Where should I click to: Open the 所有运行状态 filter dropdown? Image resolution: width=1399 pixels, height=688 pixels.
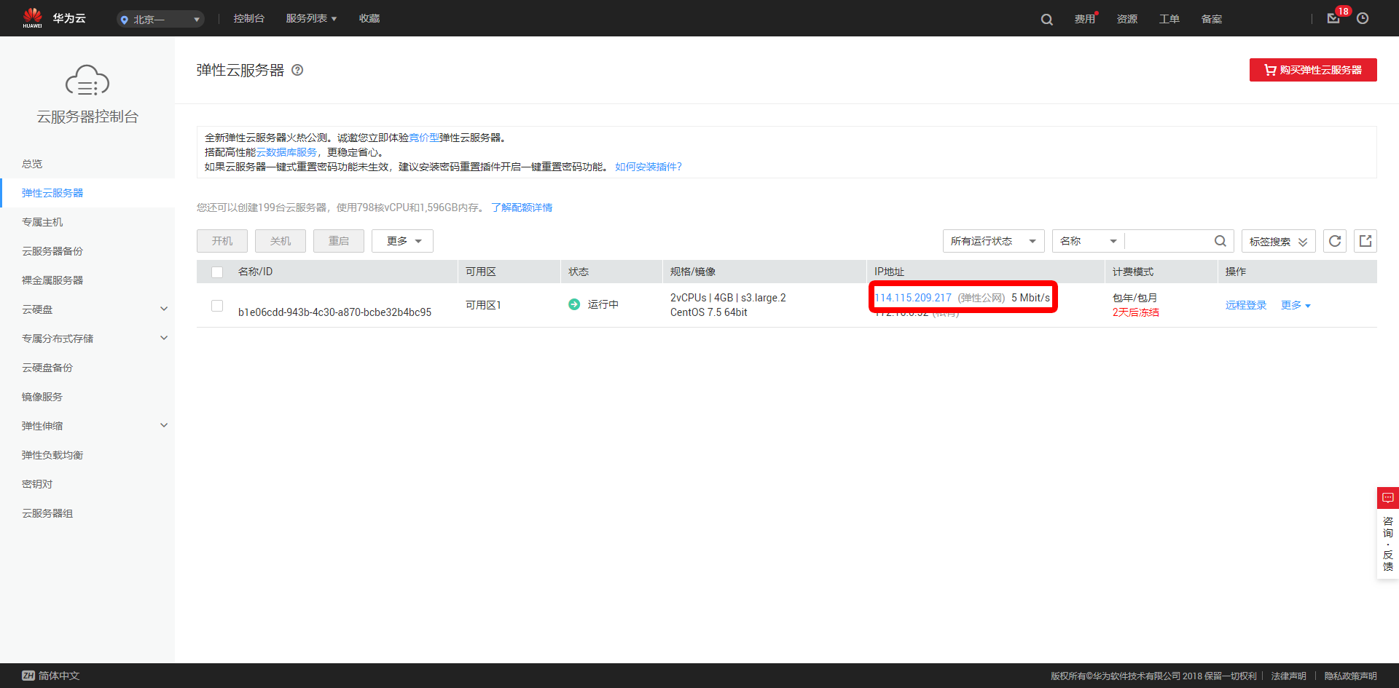pyautogui.click(x=993, y=241)
